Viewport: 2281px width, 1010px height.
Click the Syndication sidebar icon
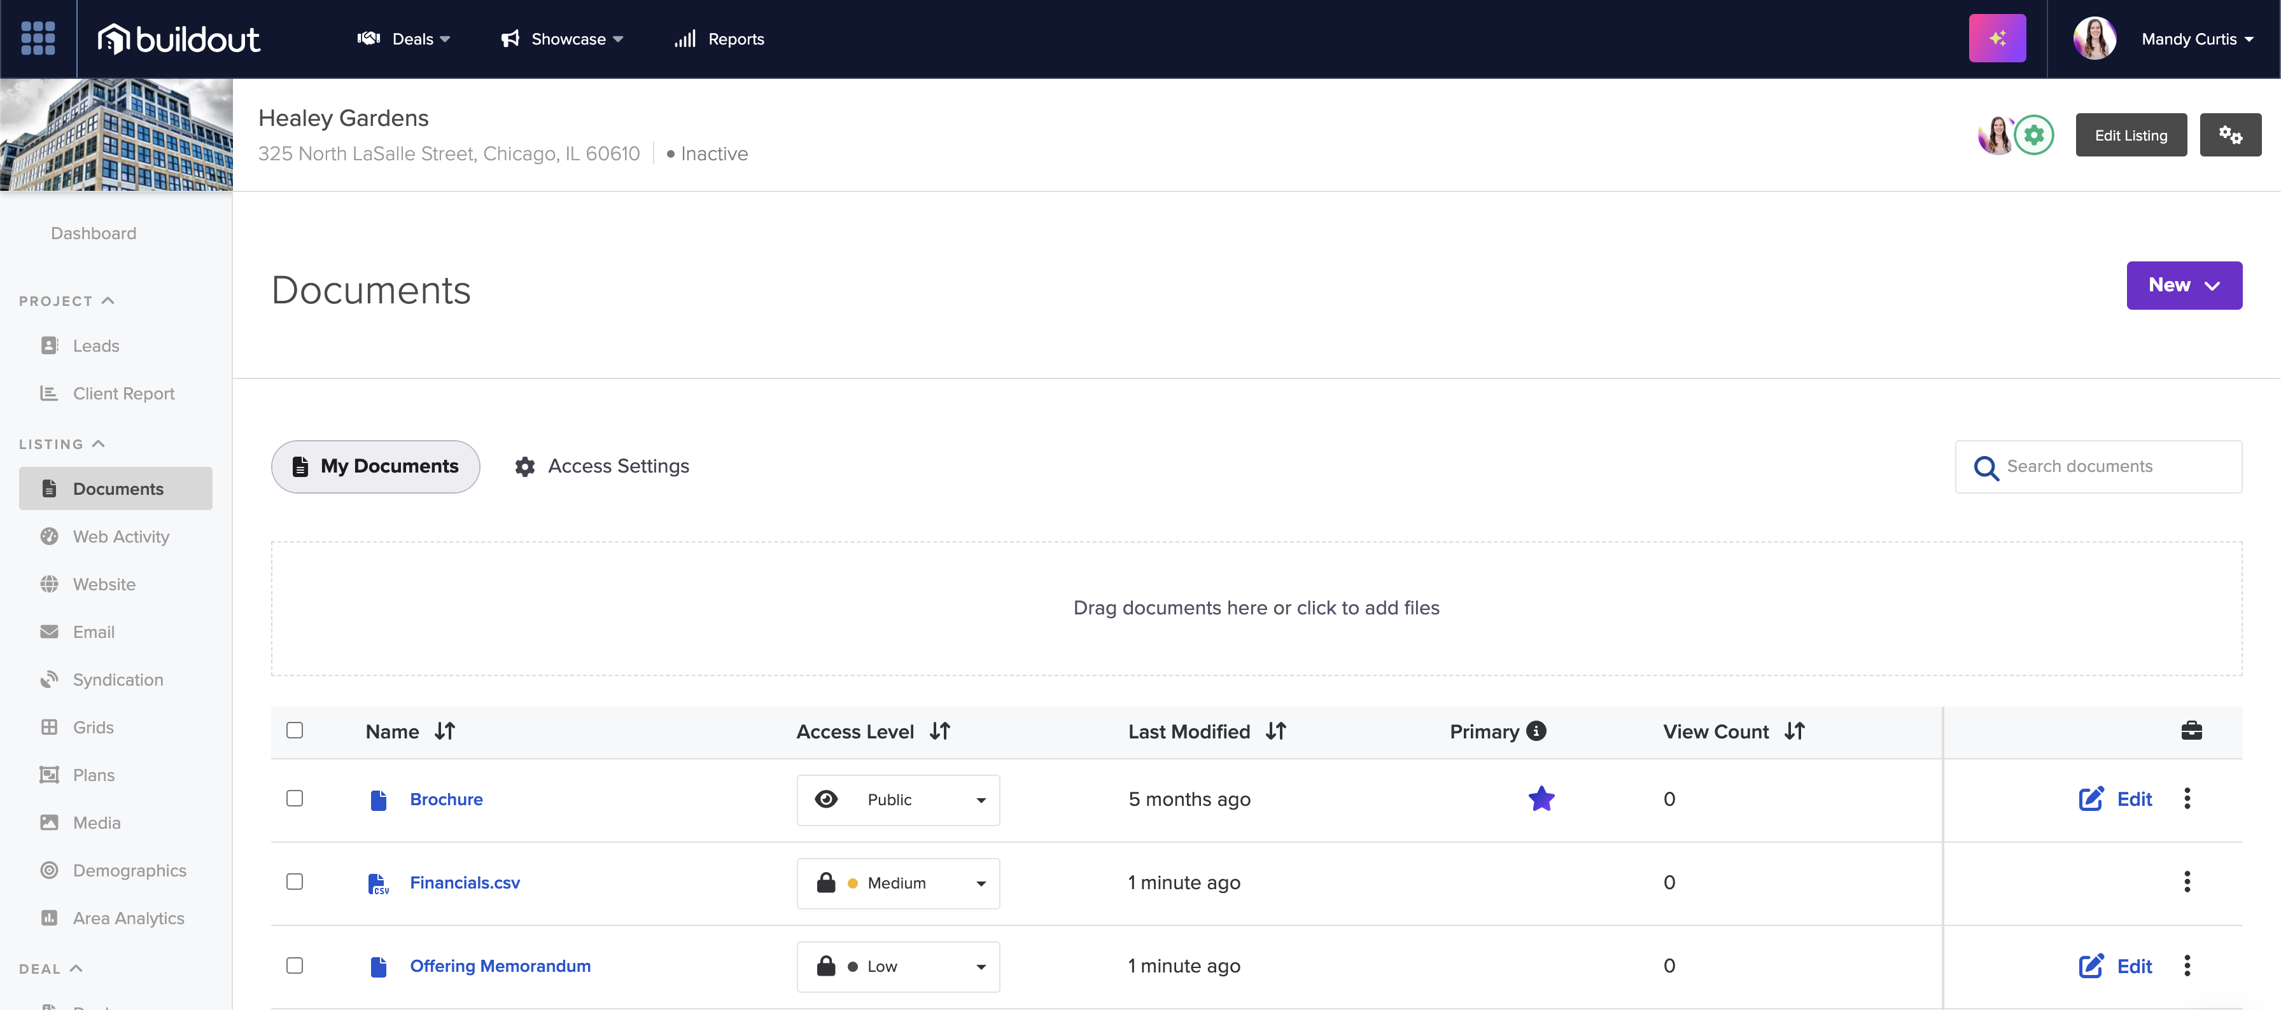pos(50,679)
